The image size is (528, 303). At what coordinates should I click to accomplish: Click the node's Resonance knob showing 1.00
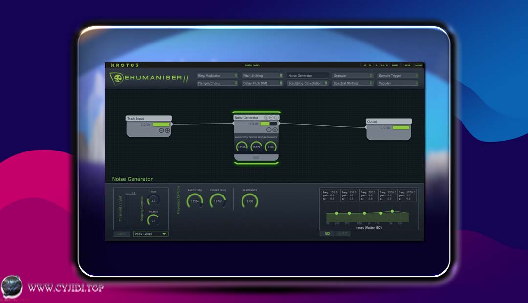point(271,147)
